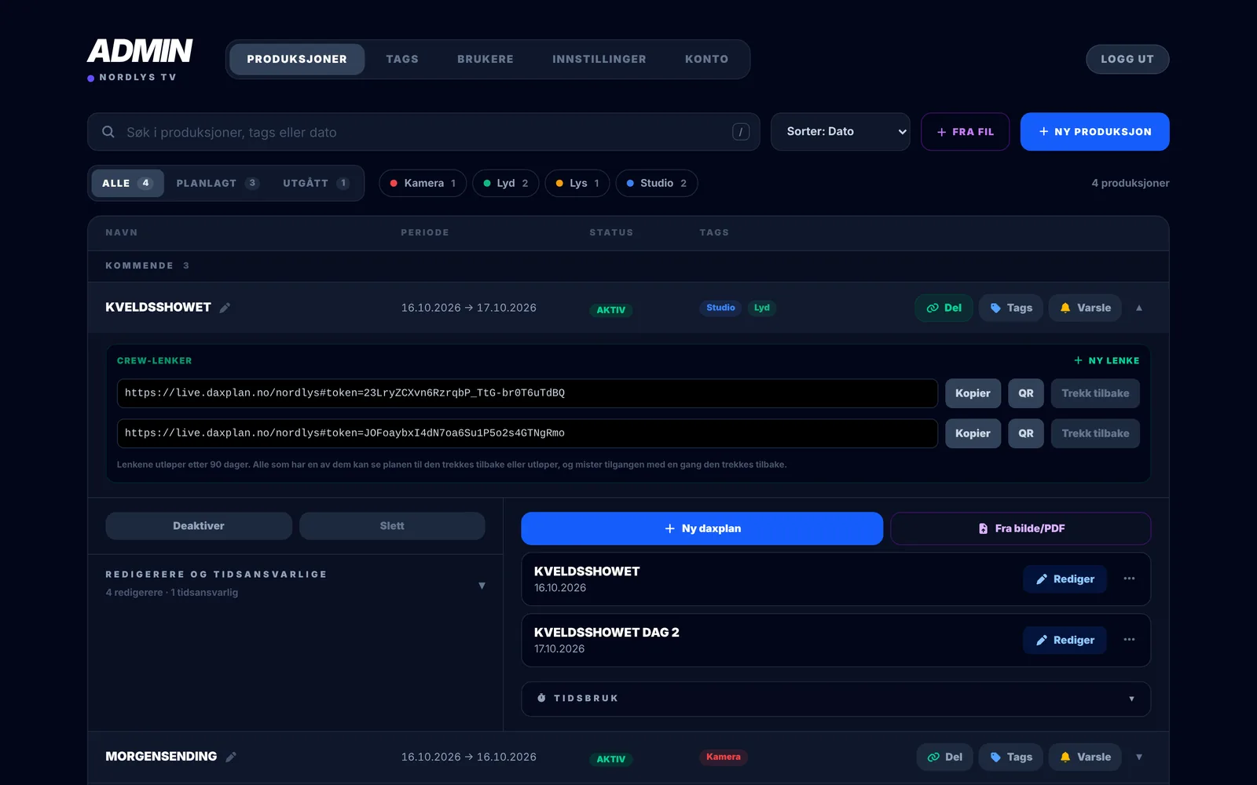
Task: Toggle the Kamera tag filter chip
Action: pyautogui.click(x=423, y=183)
